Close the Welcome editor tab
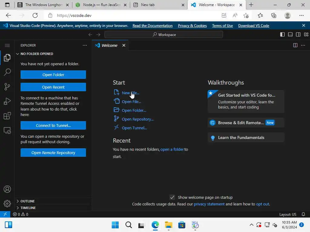 coord(124,45)
